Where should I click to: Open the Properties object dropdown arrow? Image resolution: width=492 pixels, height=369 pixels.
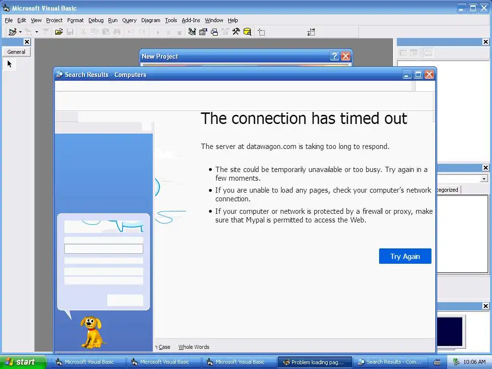(x=484, y=179)
